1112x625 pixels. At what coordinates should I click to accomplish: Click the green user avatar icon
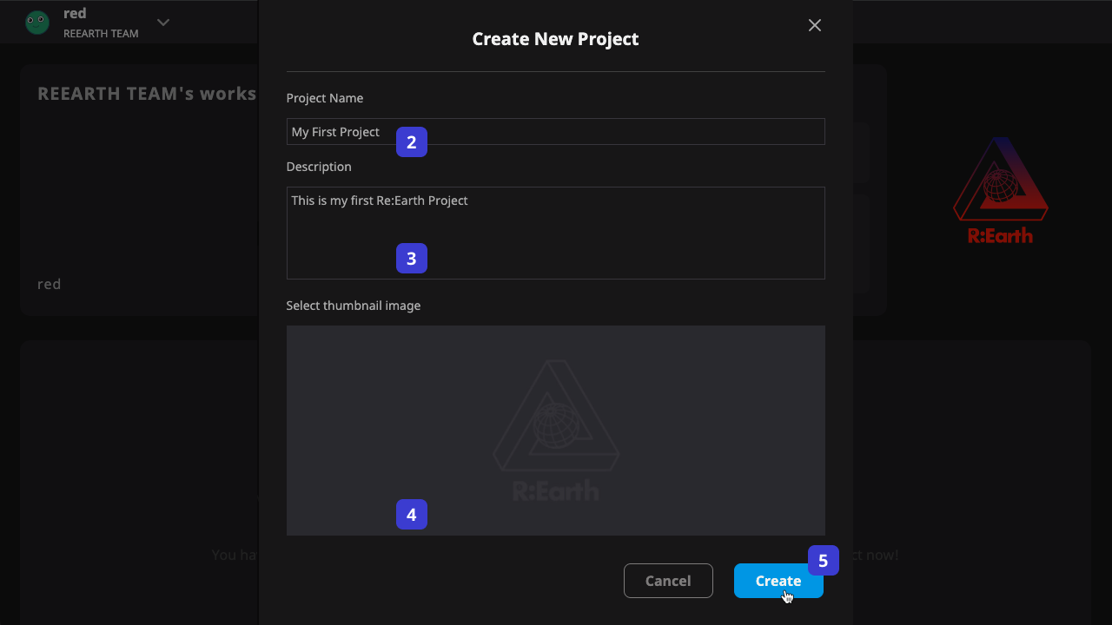click(37, 23)
